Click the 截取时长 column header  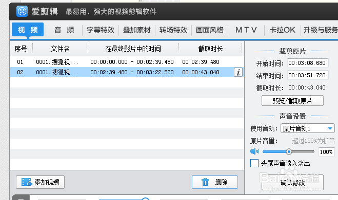tap(210, 49)
